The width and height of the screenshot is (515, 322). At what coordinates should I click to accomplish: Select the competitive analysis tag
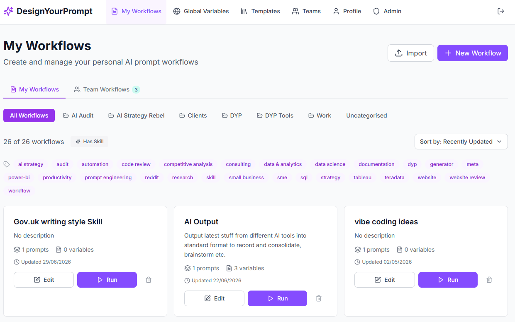188,164
